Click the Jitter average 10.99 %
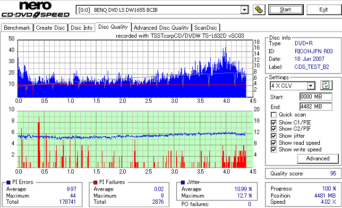The height and width of the screenshot is (208, 342). click(243, 189)
